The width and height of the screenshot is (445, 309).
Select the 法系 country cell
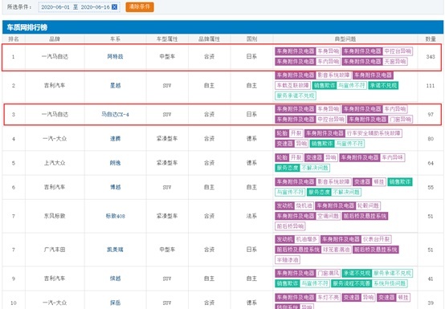coord(251,216)
